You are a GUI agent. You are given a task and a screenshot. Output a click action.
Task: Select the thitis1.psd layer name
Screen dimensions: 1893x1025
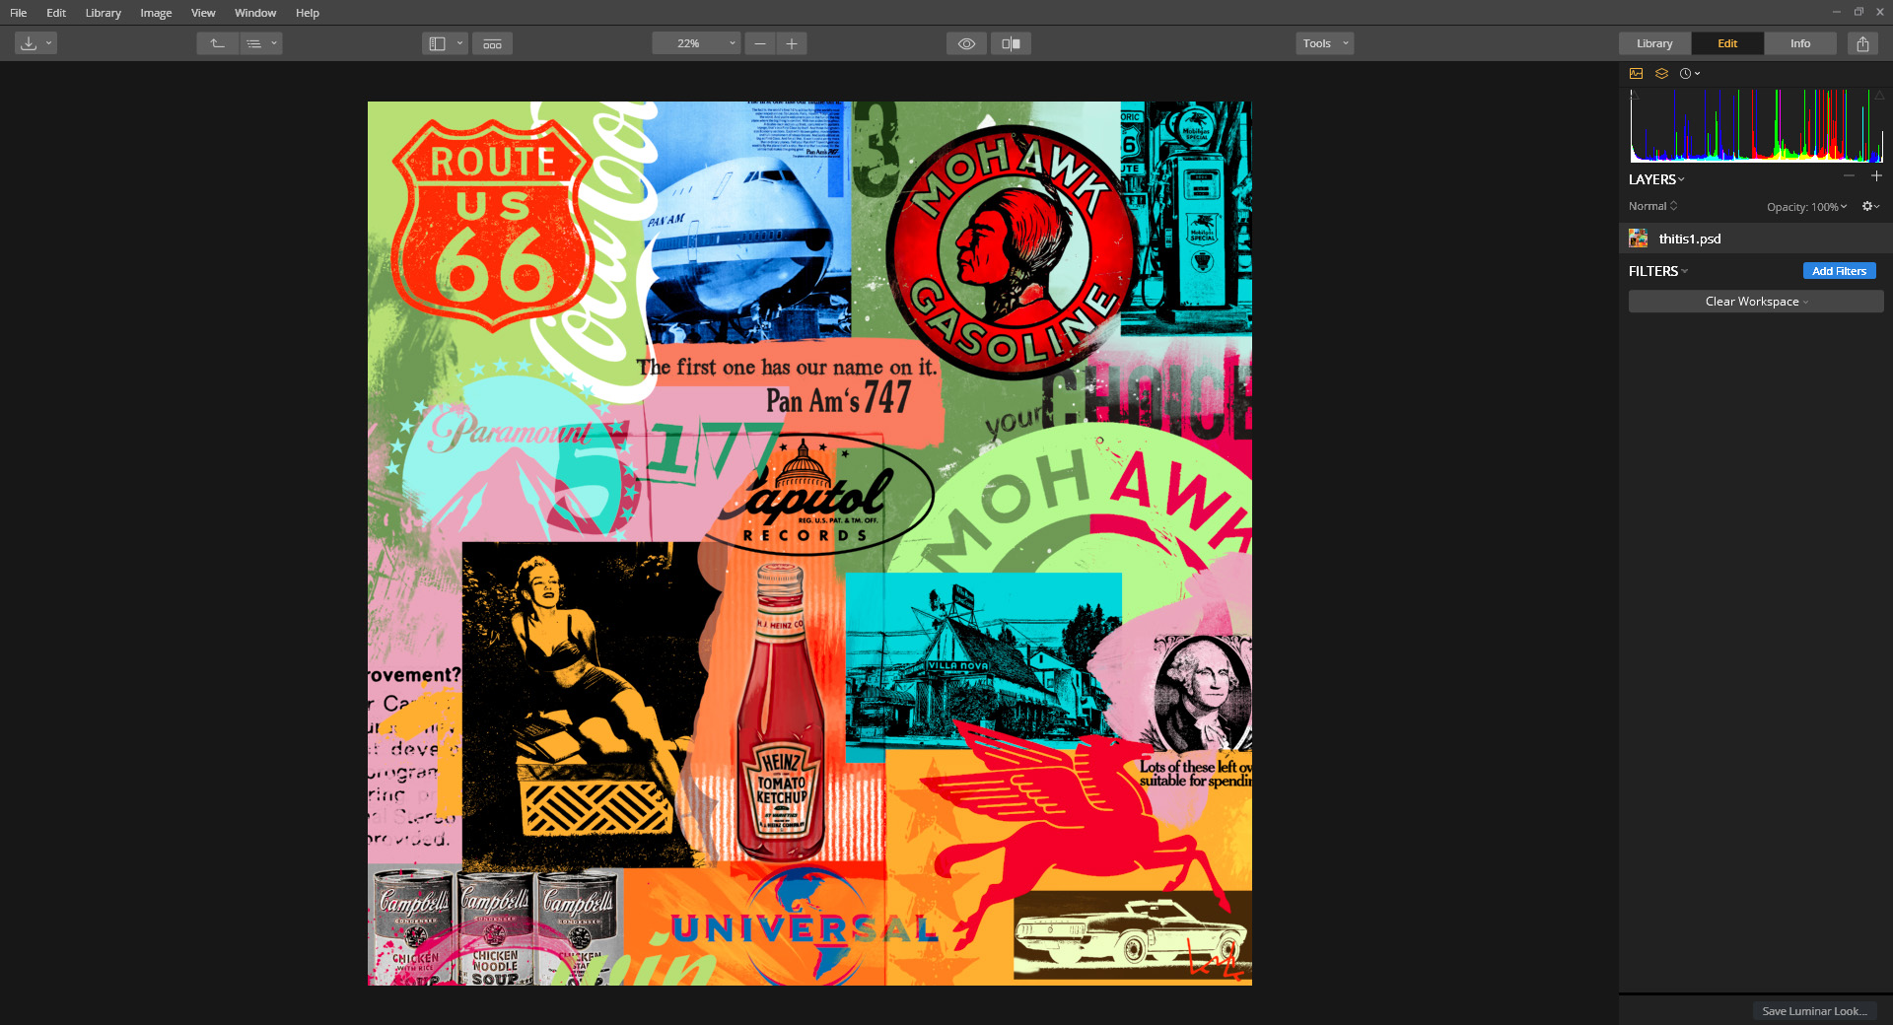click(x=1690, y=239)
